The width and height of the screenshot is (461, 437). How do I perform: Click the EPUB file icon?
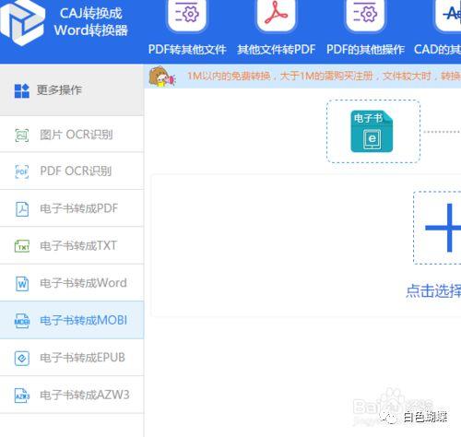(22, 359)
